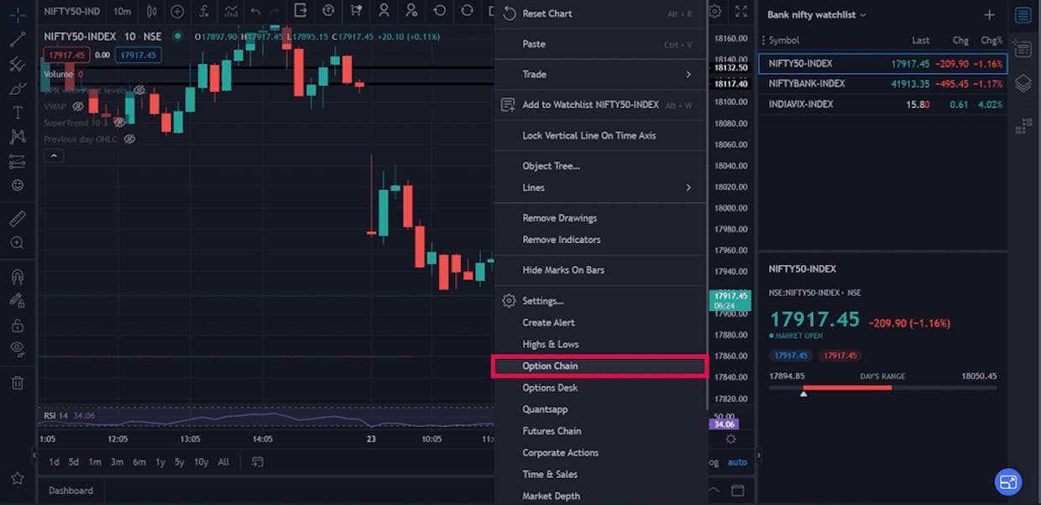1041x505 pixels.
Task: Select NIFTYBANK-INDEX in the watchlist
Action: pos(882,84)
